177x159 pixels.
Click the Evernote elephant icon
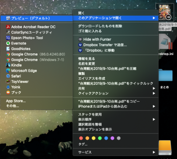(x=8, y=43)
